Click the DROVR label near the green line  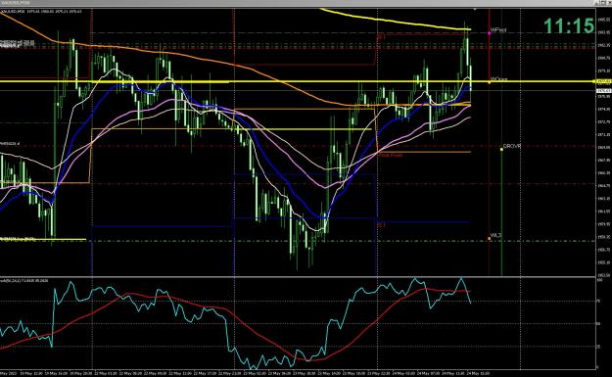(x=512, y=146)
